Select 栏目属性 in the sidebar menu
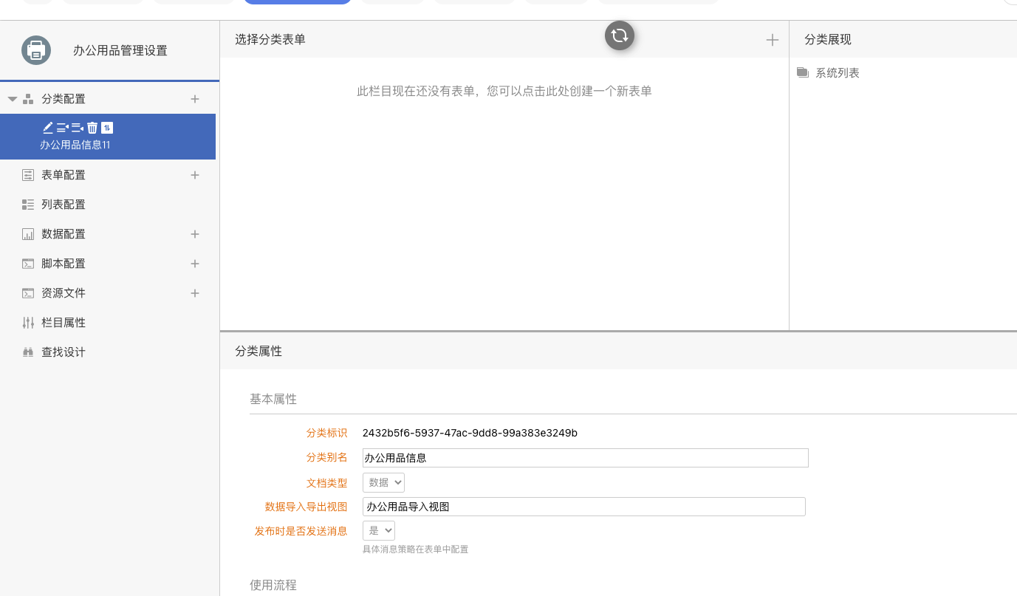This screenshot has width=1017, height=596. [64, 323]
